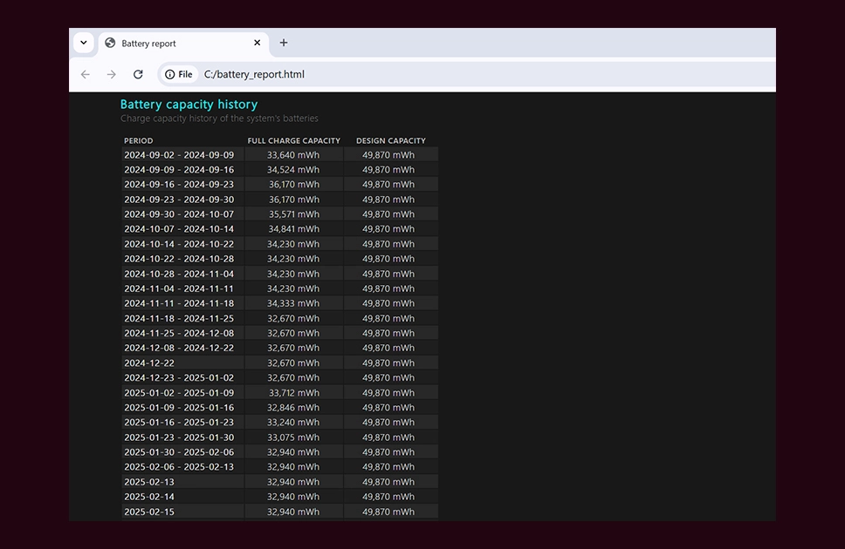The height and width of the screenshot is (549, 845).
Task: Select the Battery report tab
Action: tap(184, 43)
